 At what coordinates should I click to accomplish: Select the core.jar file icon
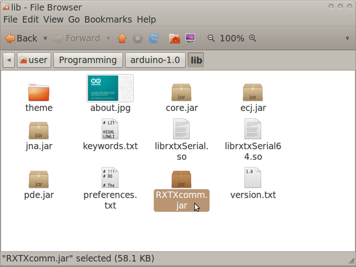pyautogui.click(x=181, y=93)
